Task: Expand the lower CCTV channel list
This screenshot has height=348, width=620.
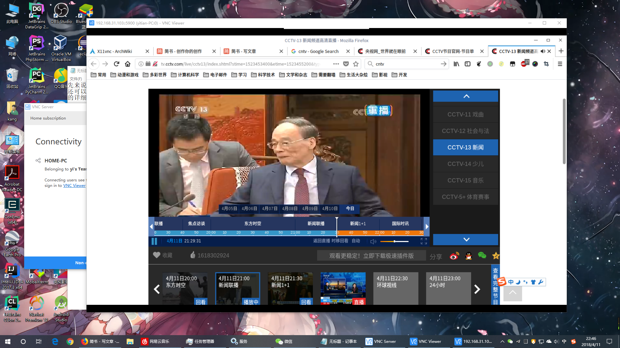Action: point(465,239)
